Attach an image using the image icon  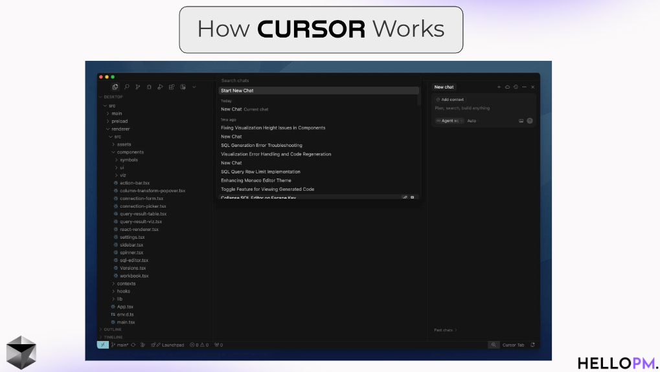[521, 121]
